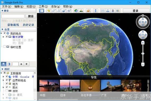
Task: Expand the 全新 Google layer node
Action: point(3,77)
